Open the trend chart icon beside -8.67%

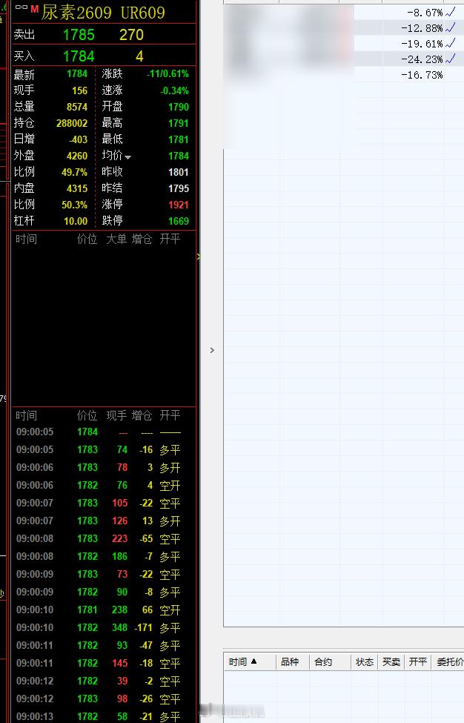[x=450, y=12]
